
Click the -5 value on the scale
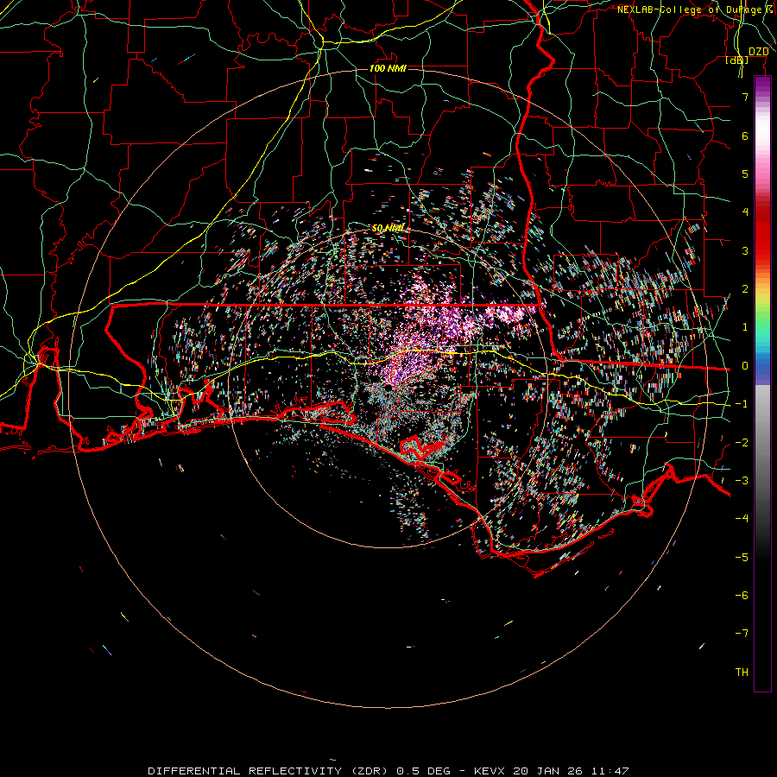742,558
